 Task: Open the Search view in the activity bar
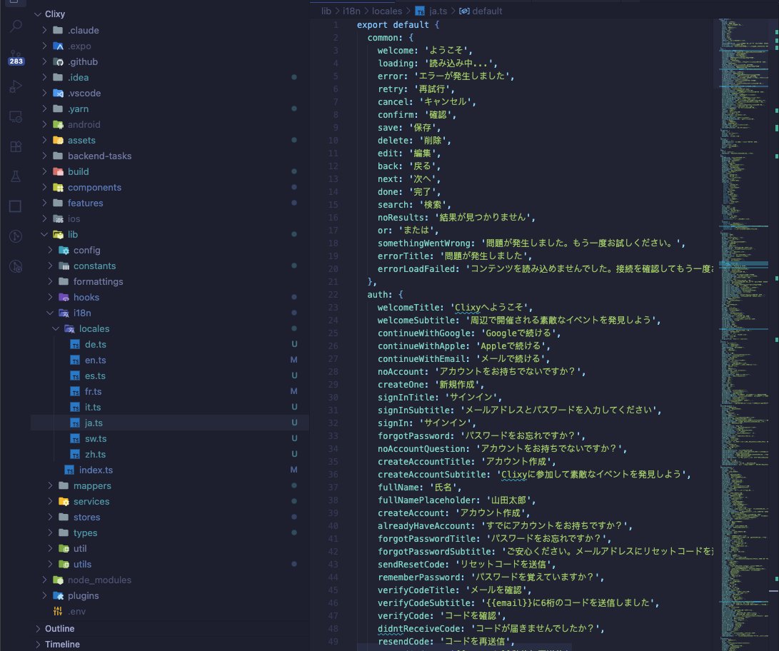tap(16, 26)
